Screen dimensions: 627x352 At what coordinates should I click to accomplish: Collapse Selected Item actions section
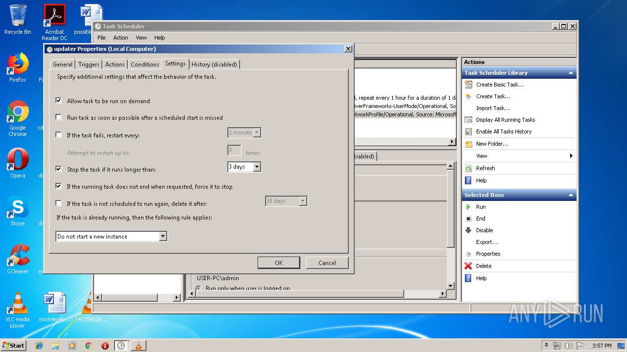click(571, 195)
